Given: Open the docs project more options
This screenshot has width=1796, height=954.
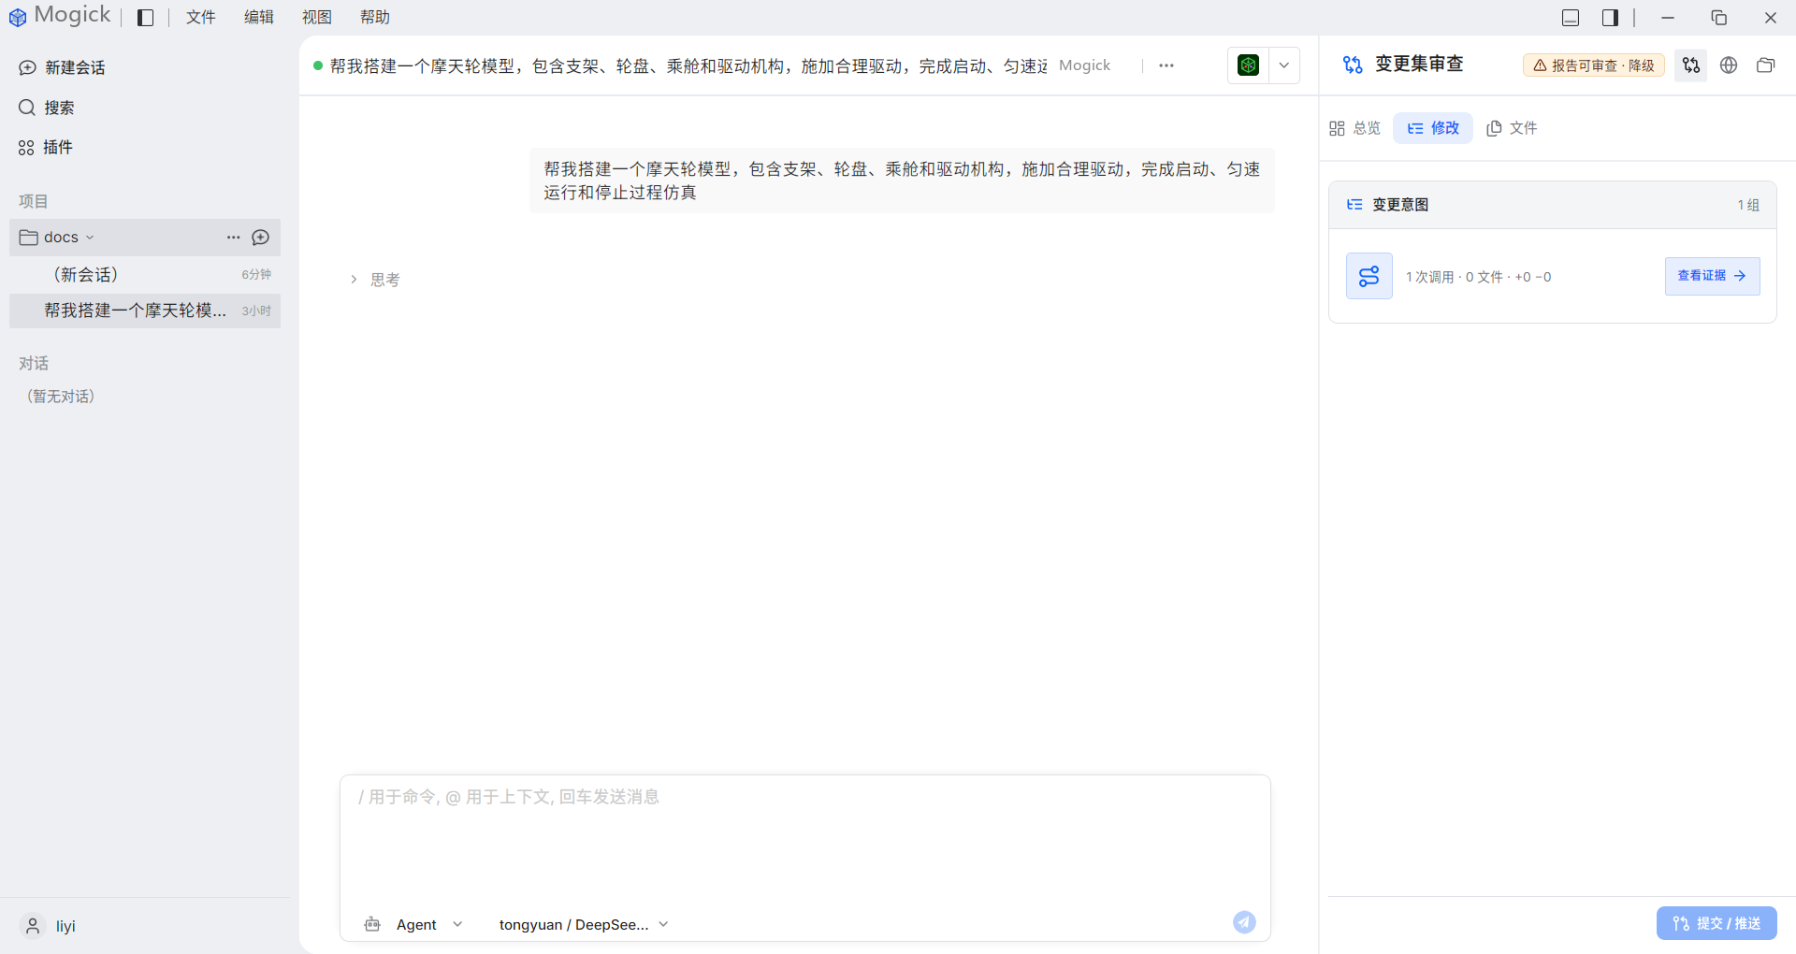Looking at the screenshot, I should (x=234, y=238).
